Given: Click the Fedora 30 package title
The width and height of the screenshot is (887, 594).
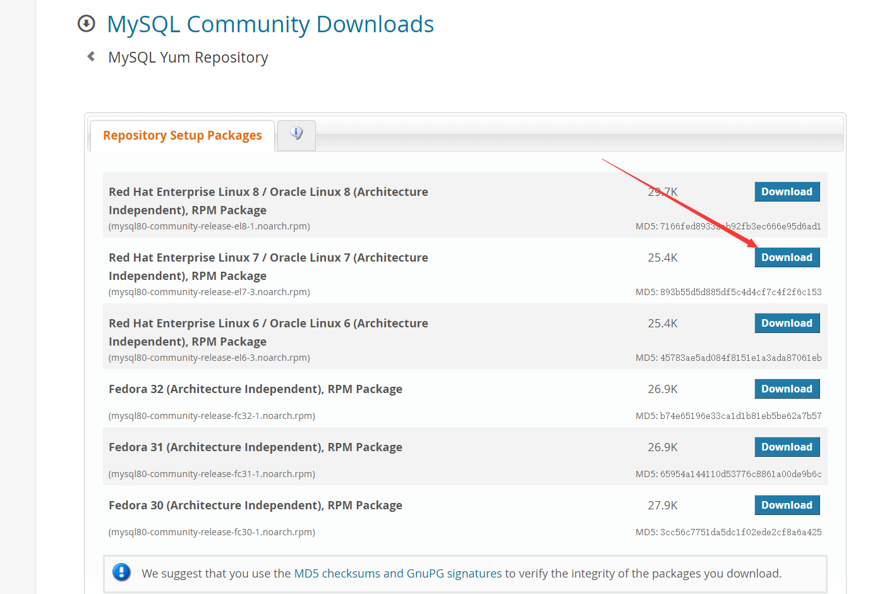Looking at the screenshot, I should (x=255, y=506).
